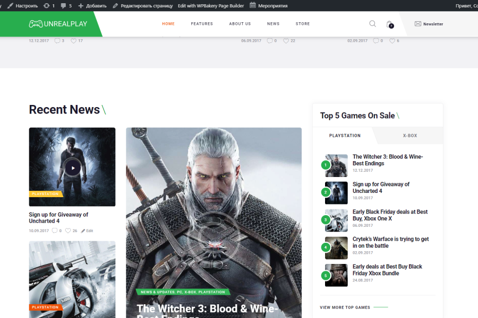Go to HOME menu item
Viewport: 478px width, 318px height.
[168, 24]
